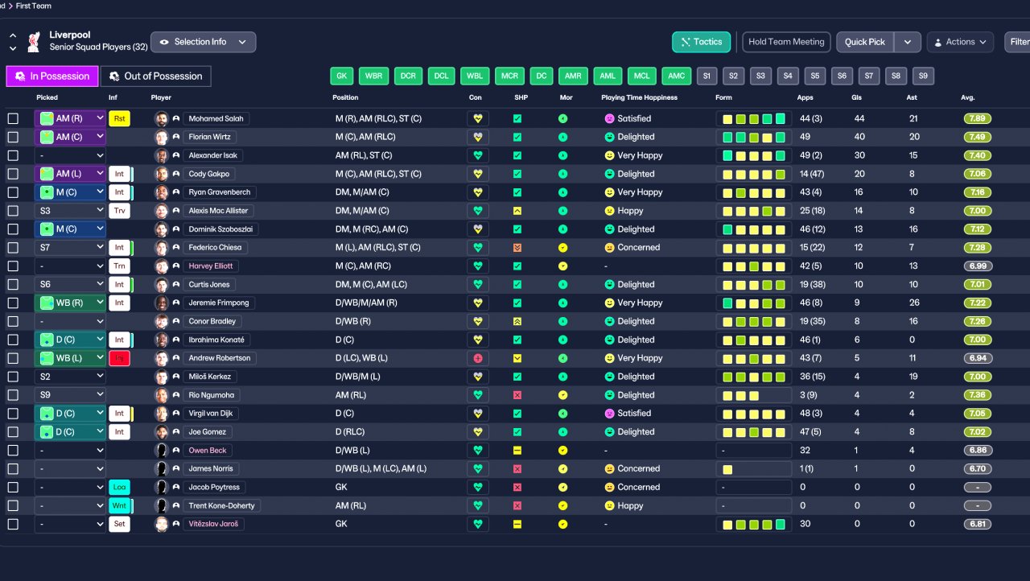Click Mohamed Salah's portrait photo
This screenshot has width=1030, height=581.
(x=162, y=118)
